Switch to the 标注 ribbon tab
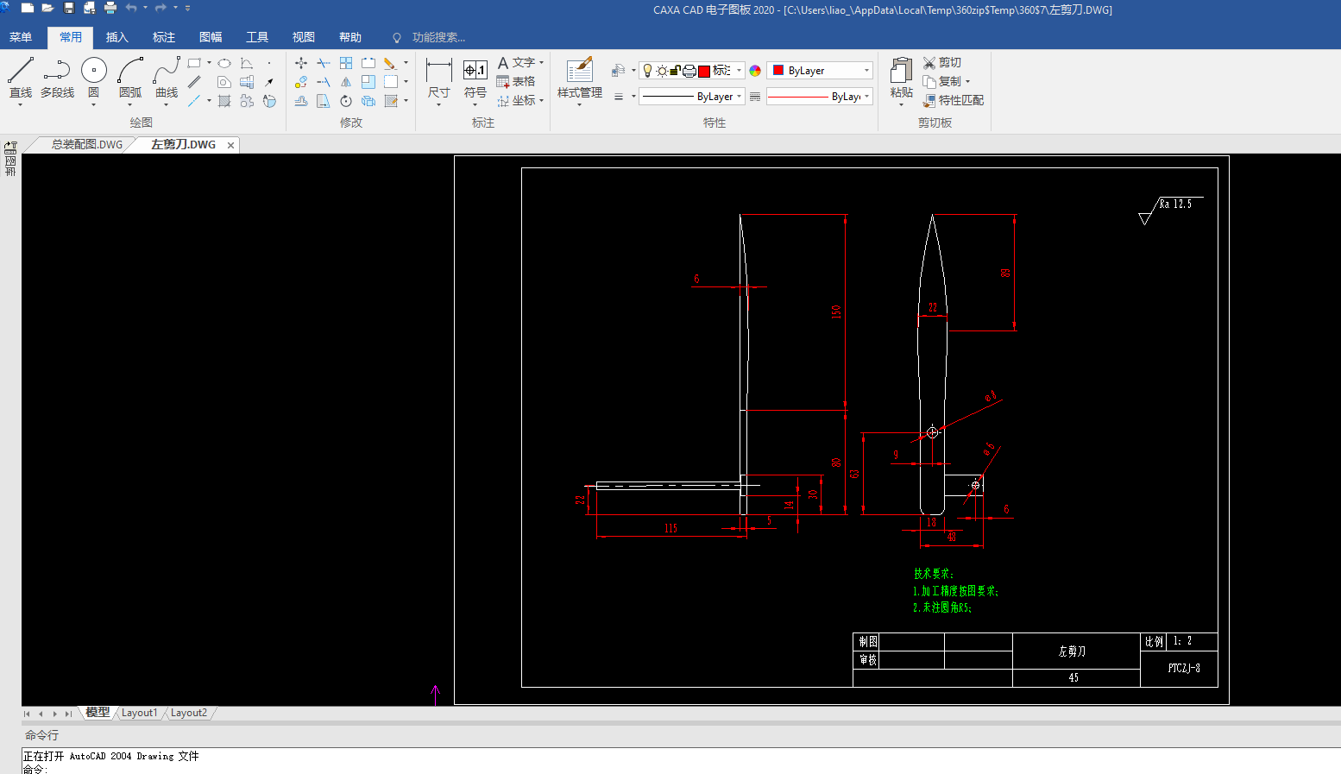1341x774 pixels. (x=164, y=37)
